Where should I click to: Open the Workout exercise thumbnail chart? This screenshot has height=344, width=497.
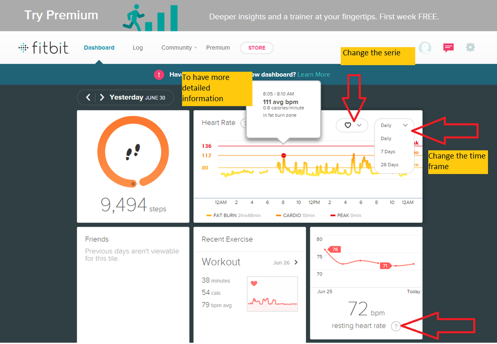tap(272, 294)
